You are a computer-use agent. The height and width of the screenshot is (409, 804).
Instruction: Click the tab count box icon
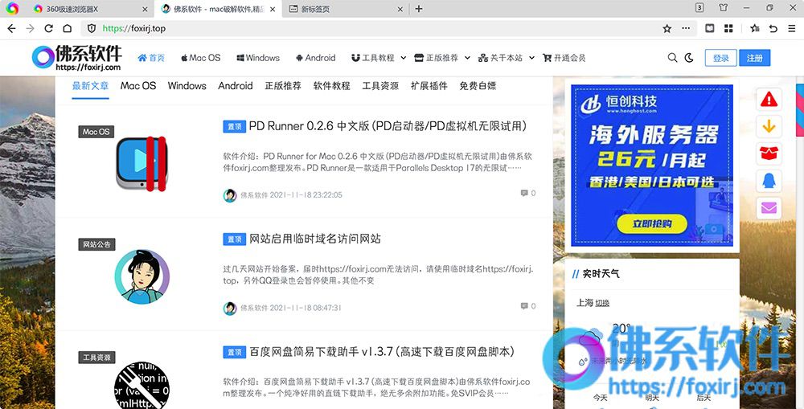tap(699, 8)
